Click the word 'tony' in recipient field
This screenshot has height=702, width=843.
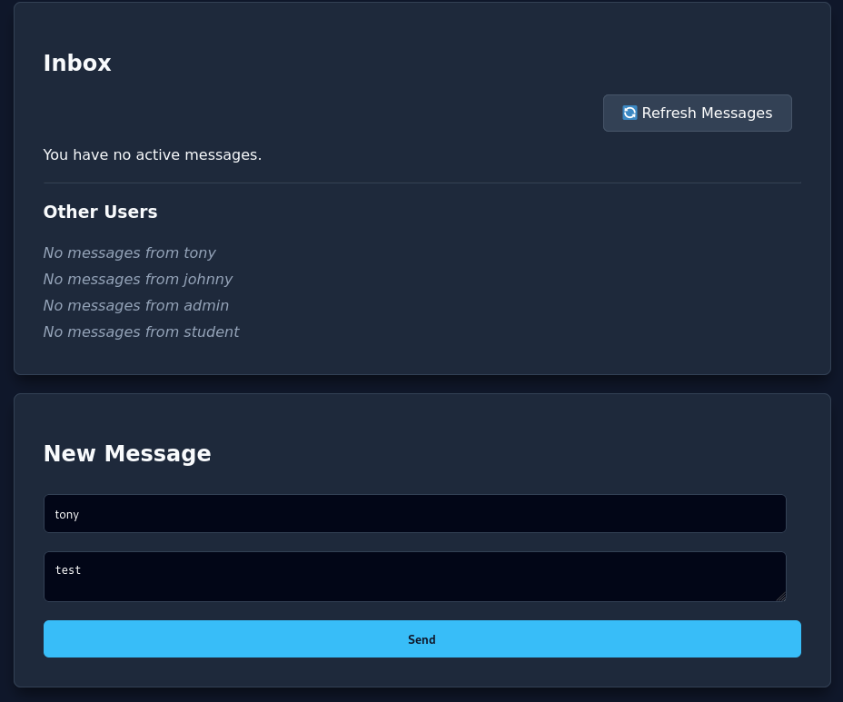click(67, 515)
